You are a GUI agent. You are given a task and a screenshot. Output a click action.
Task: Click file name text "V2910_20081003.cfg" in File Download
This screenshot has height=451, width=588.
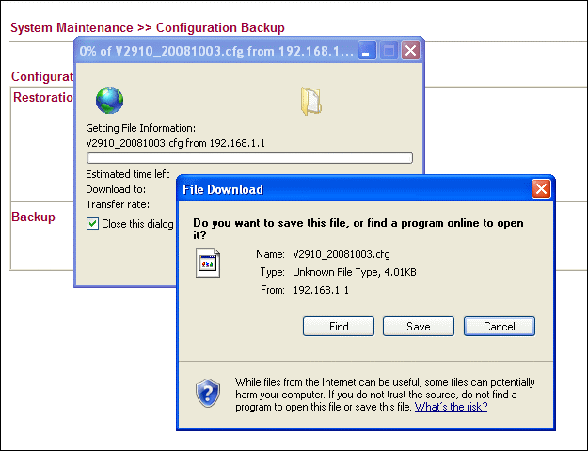point(342,254)
